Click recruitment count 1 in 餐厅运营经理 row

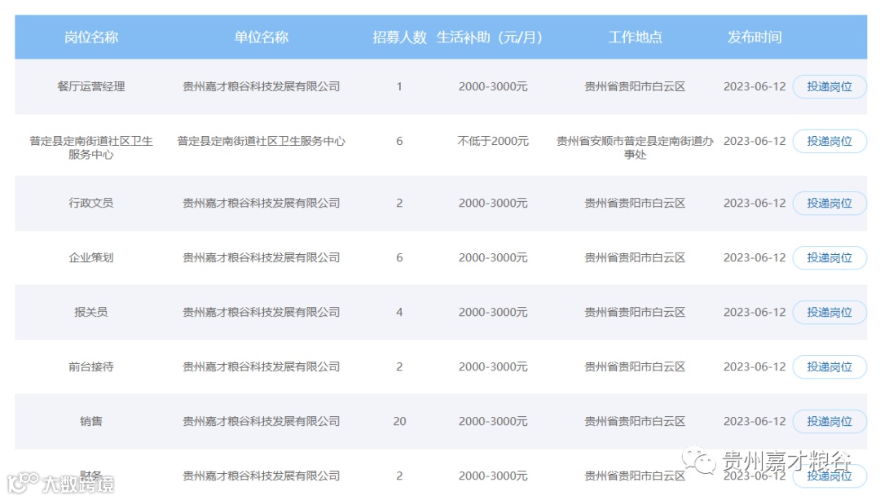click(x=399, y=87)
